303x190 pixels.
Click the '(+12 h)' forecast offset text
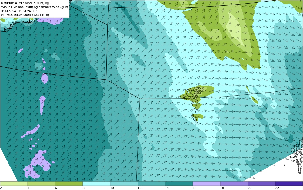(44, 15)
